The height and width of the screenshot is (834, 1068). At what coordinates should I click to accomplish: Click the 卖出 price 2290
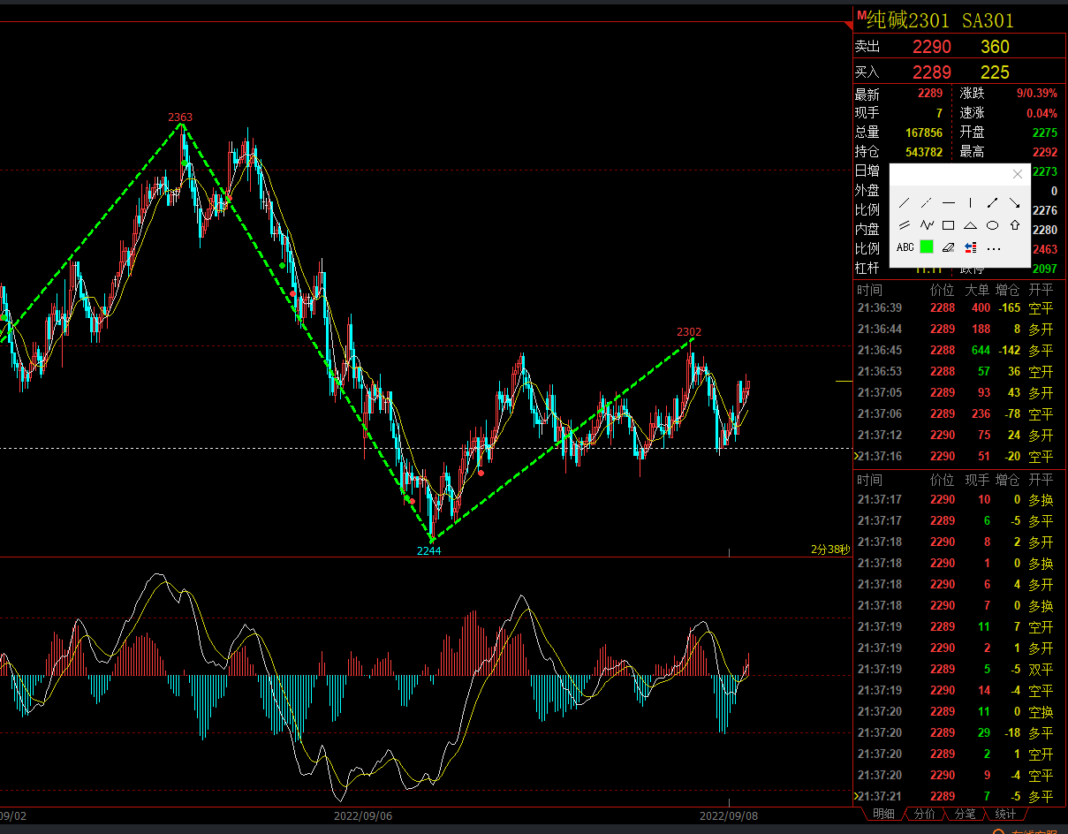point(932,47)
